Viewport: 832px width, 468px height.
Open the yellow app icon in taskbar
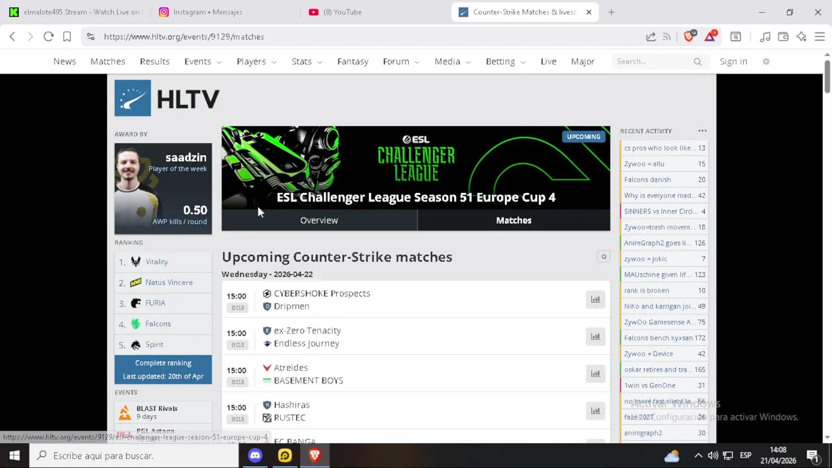point(285,456)
